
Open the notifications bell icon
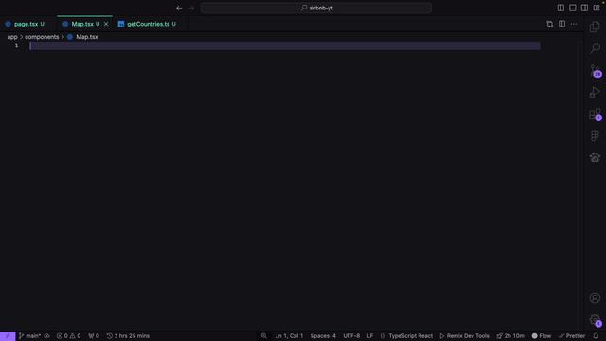(x=596, y=336)
